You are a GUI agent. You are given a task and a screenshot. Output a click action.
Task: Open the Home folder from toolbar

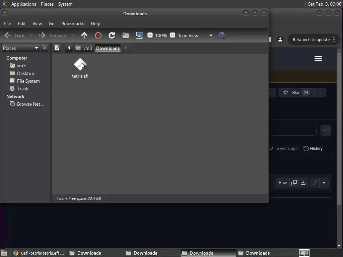tap(126, 35)
